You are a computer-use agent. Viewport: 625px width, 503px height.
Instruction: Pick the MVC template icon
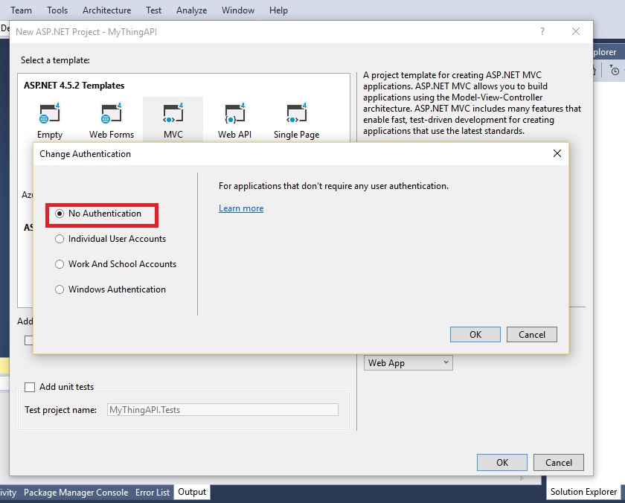pyautogui.click(x=173, y=115)
